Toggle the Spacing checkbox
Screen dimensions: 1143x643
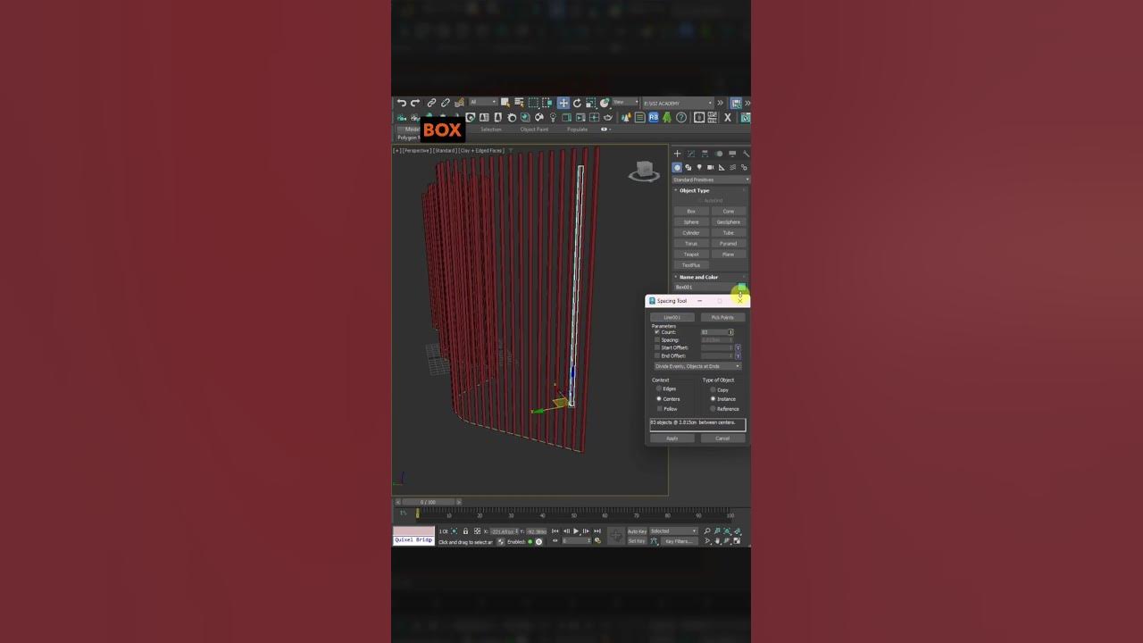[657, 339]
